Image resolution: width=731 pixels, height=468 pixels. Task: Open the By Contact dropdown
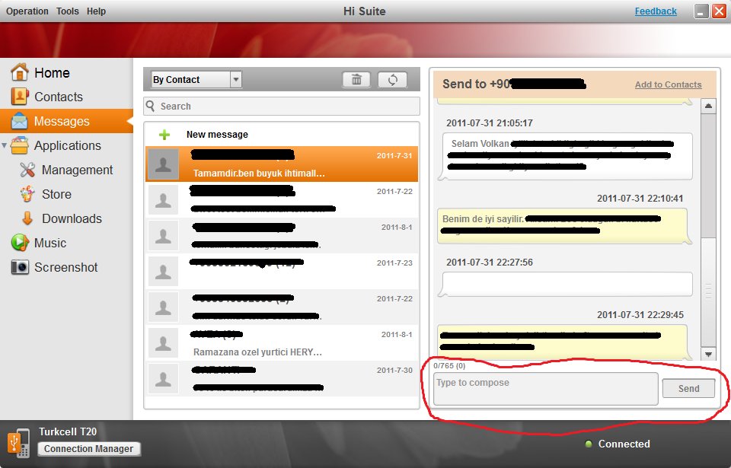(235, 80)
